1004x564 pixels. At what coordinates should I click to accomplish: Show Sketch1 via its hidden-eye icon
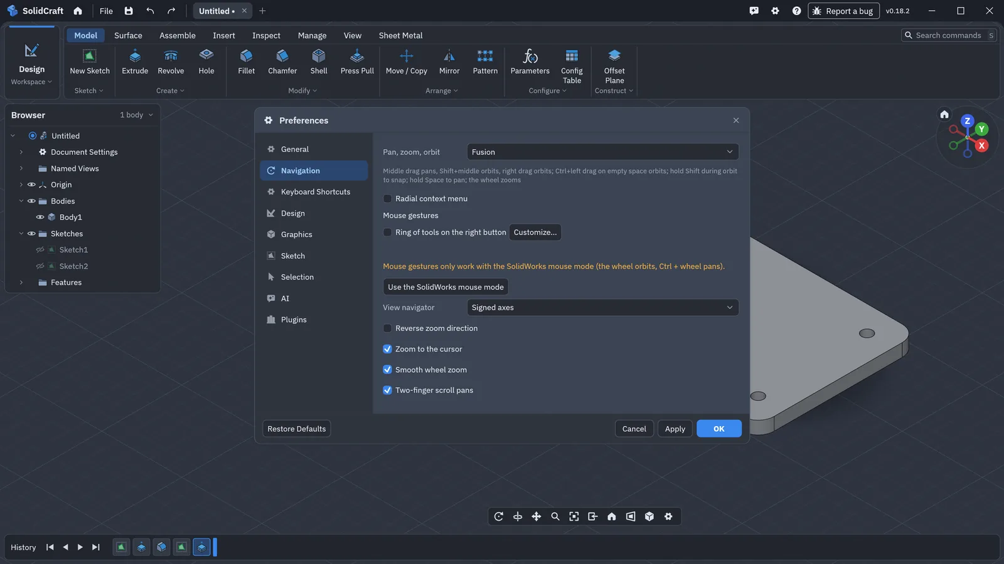point(40,250)
